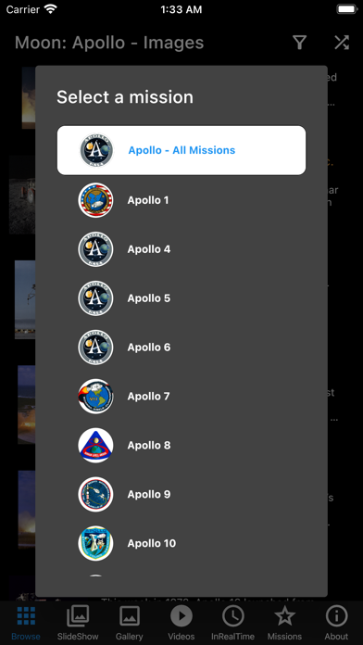Open the filter funnel icon in header
Screen dimensions: 363x645
pos(300,43)
